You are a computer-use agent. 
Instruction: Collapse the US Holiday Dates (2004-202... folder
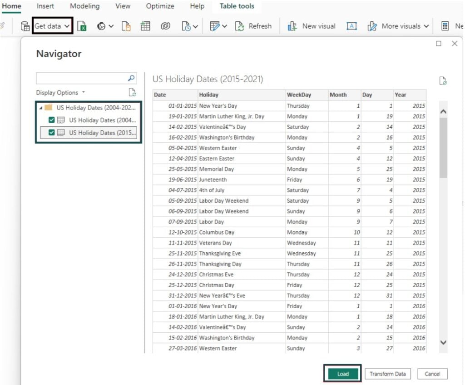(41, 108)
